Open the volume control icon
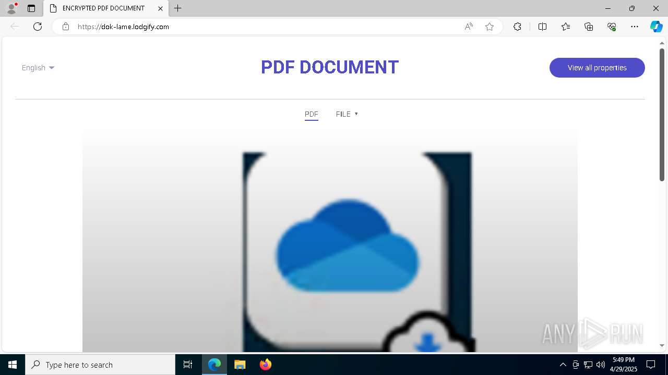Viewport: 668px width, 375px height. [601, 365]
